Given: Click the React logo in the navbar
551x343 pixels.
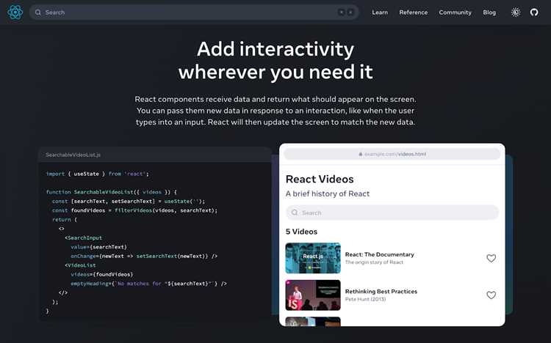Looking at the screenshot, I should [15, 12].
